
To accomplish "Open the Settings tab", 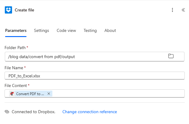I will [x=41, y=30].
